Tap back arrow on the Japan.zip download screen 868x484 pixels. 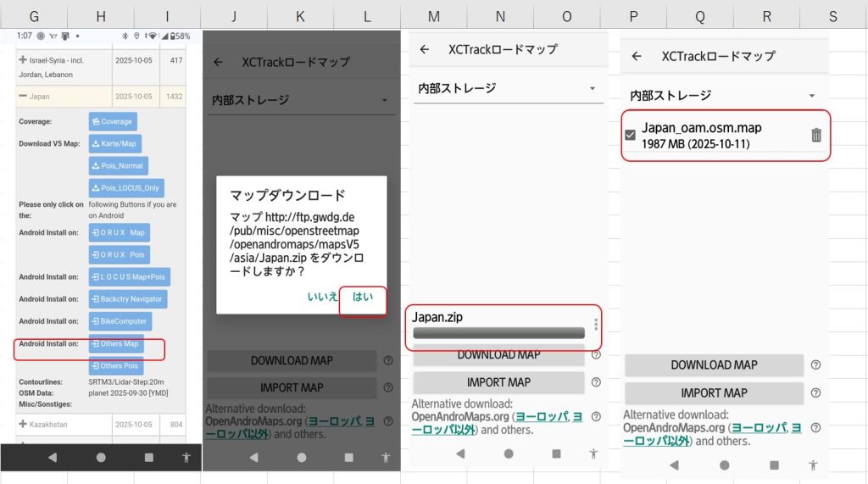[x=425, y=49]
